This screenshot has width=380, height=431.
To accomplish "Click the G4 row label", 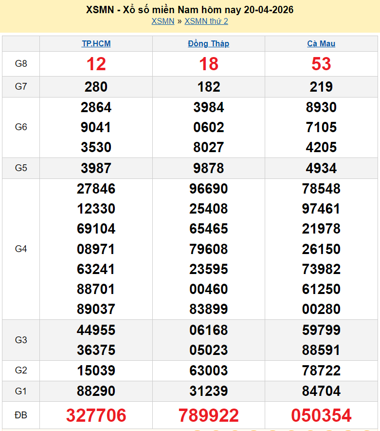I will (21, 249).
